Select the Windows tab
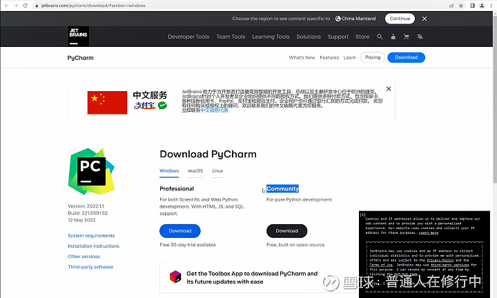Viewport: 497px width, 298px height. [169, 170]
